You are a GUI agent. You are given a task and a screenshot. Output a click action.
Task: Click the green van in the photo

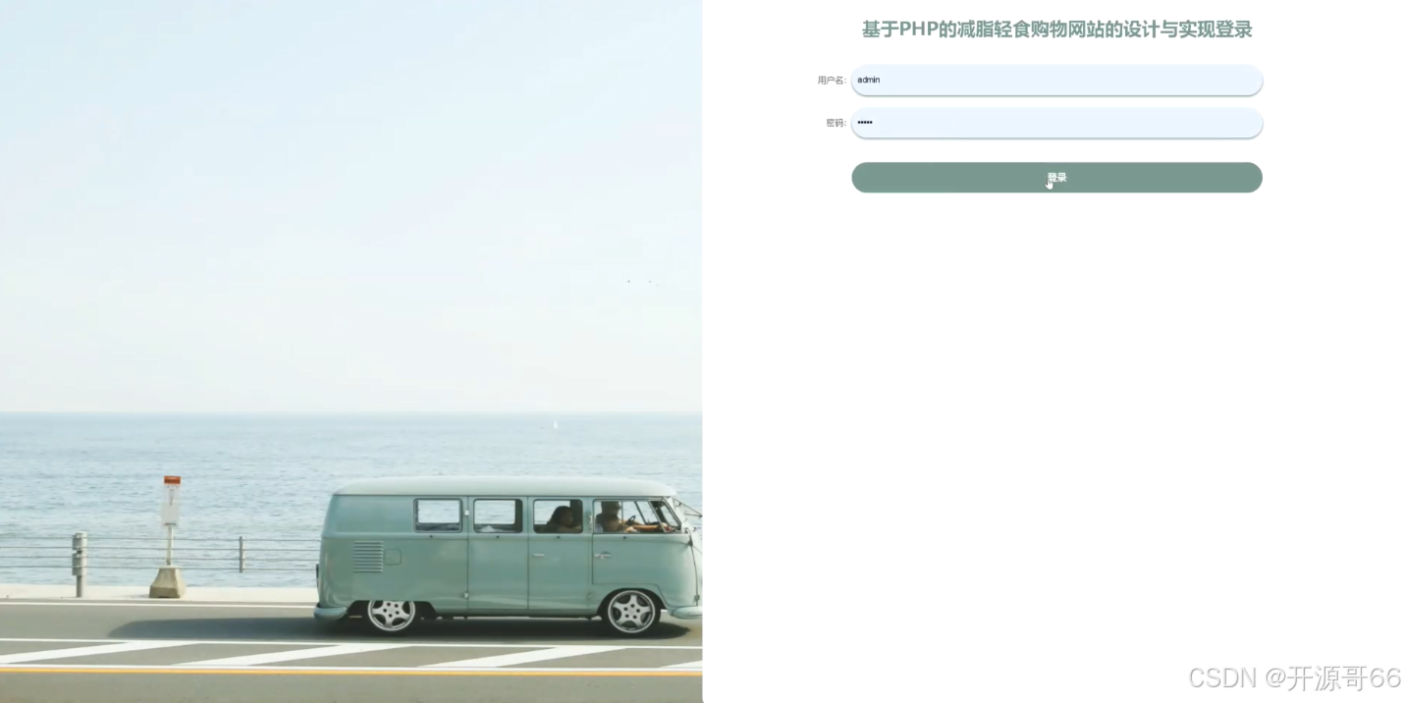coord(508,555)
